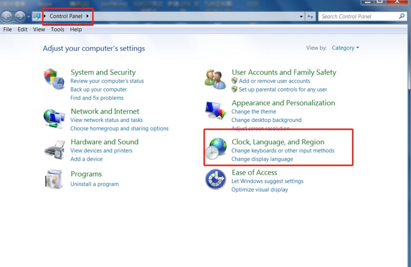The height and width of the screenshot is (267, 411).
Task: Open the Ease of Access icon
Action: [x=216, y=179]
